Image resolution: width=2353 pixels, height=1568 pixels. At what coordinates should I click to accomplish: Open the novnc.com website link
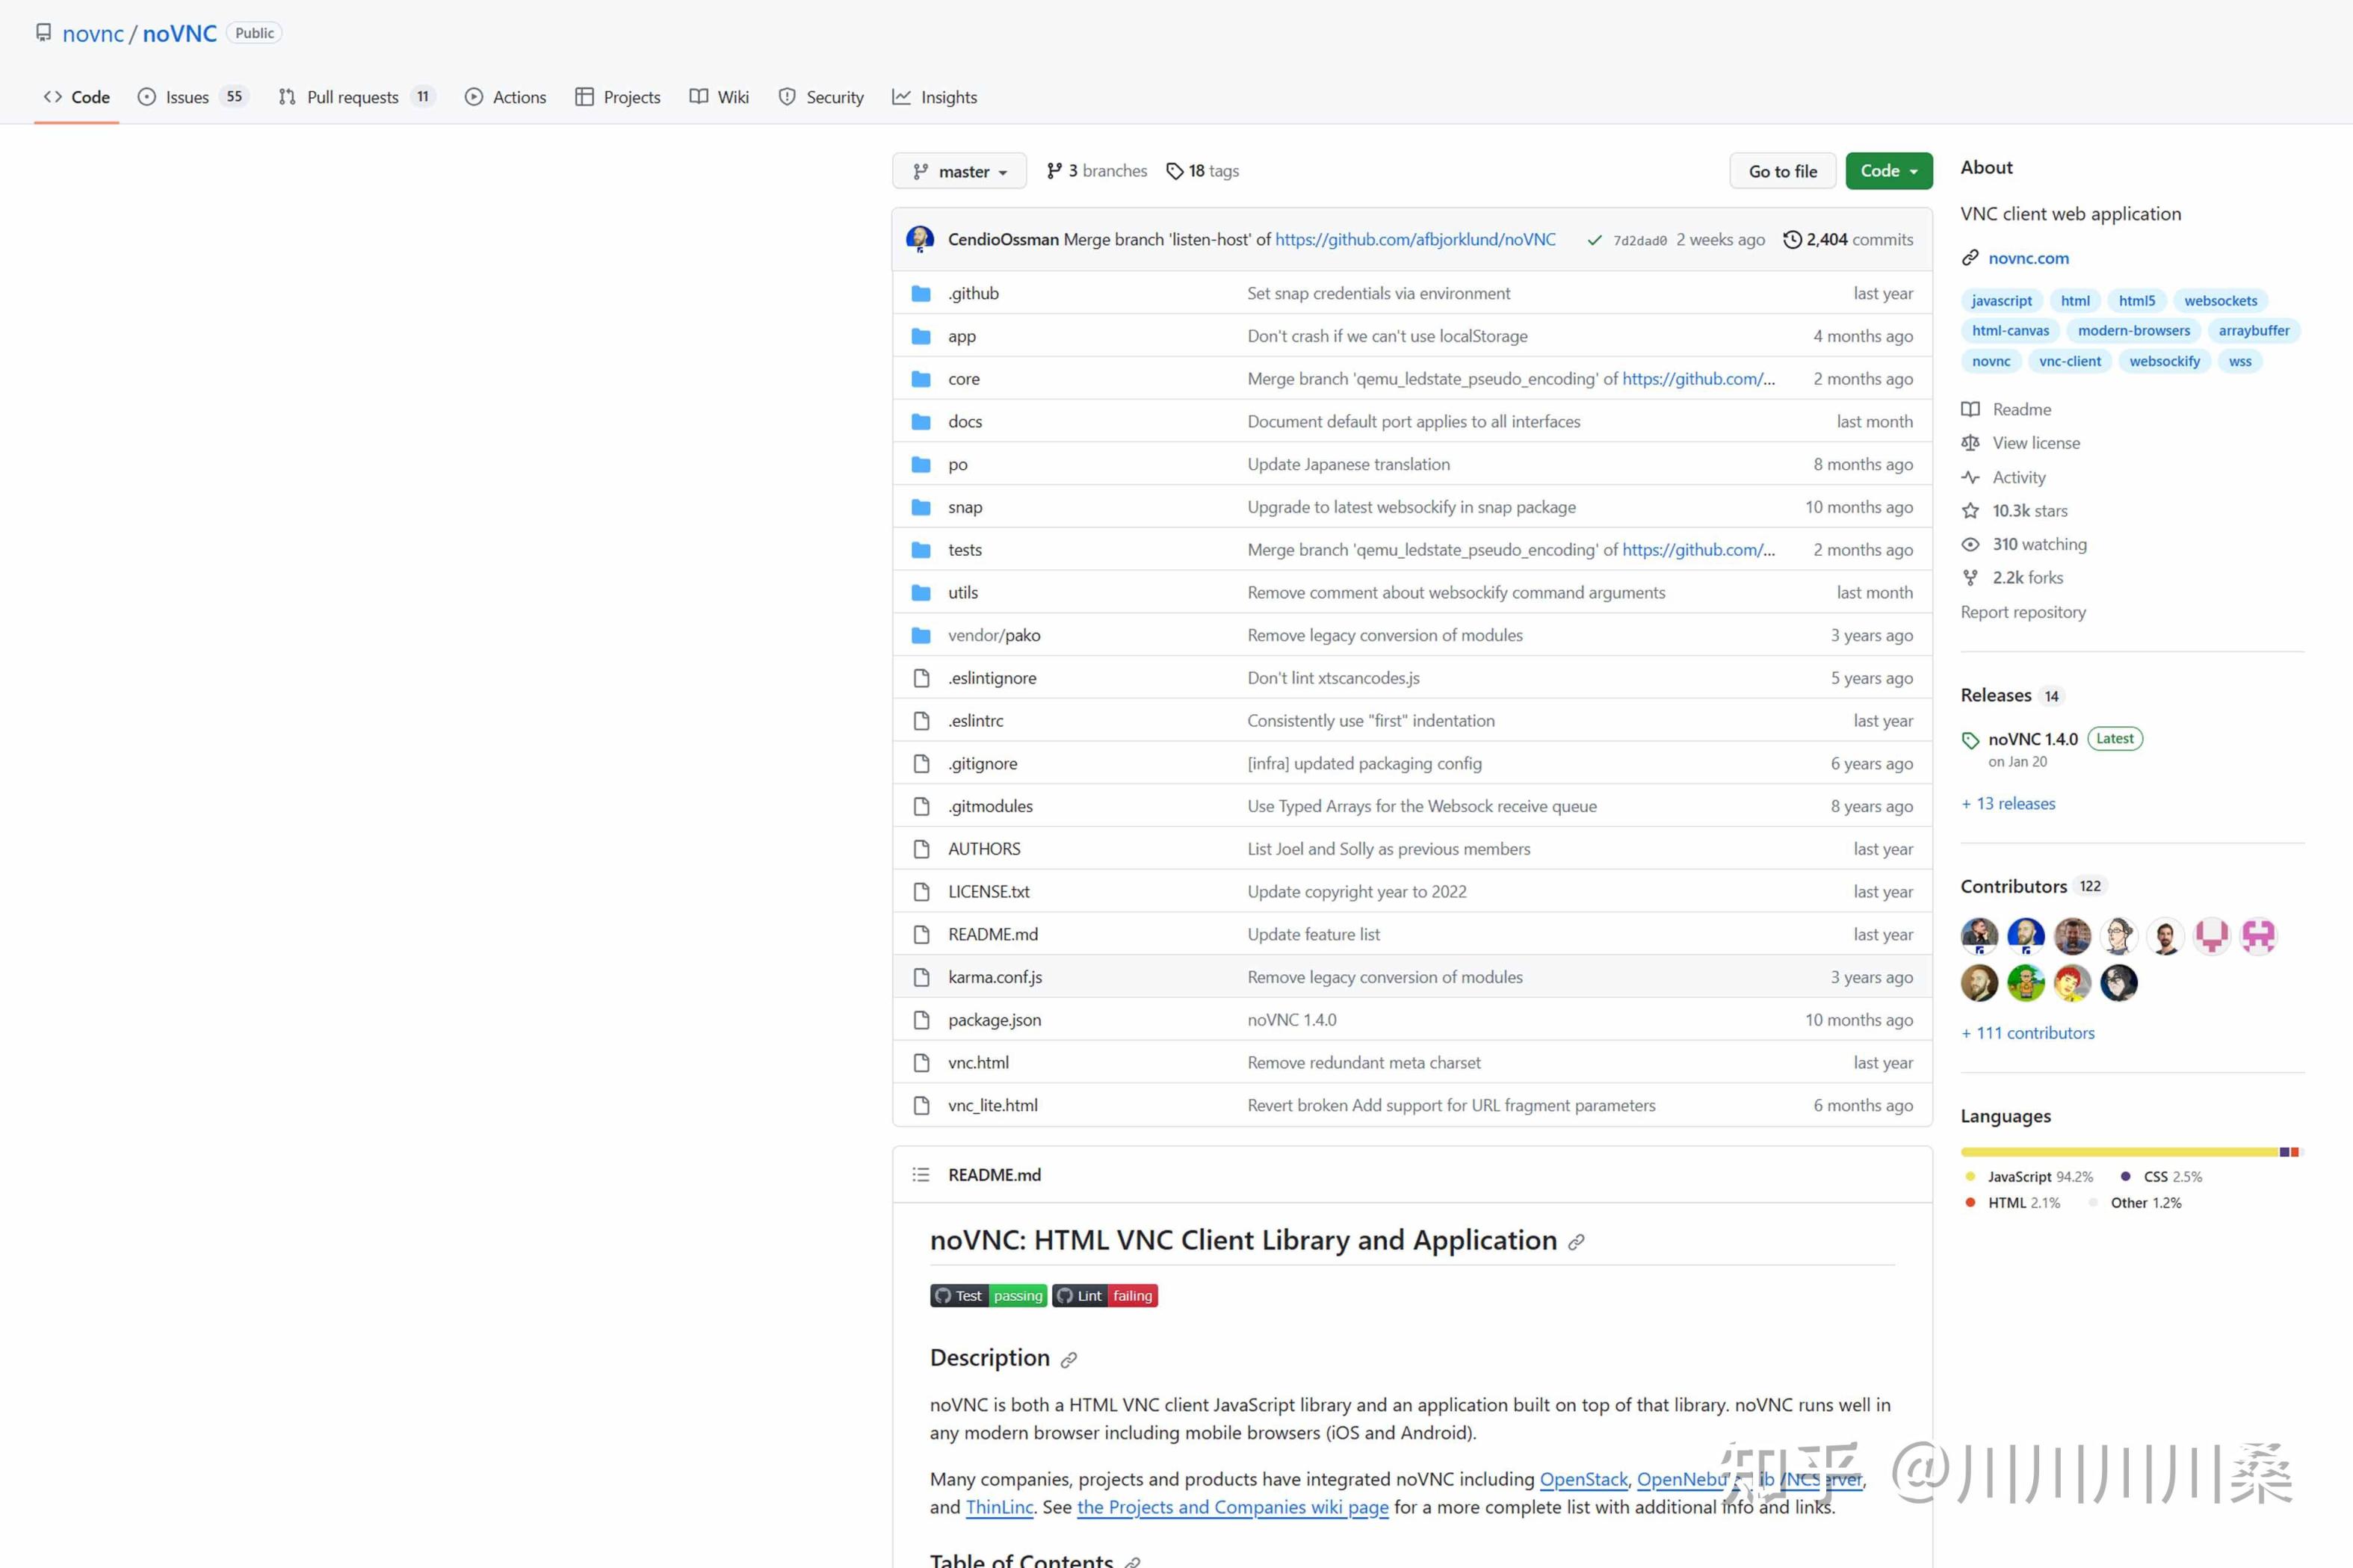click(x=2028, y=258)
